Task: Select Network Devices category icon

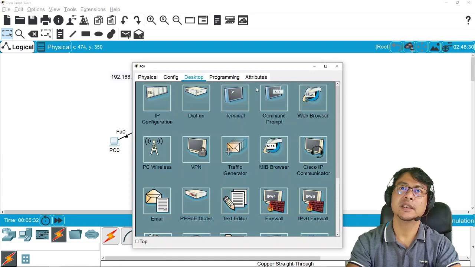Action: 9,235
